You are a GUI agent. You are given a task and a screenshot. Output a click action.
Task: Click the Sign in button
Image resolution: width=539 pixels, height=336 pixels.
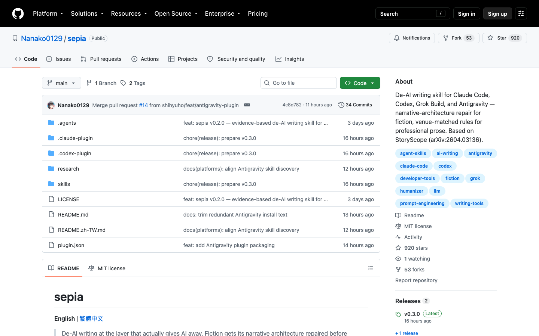(466, 13)
